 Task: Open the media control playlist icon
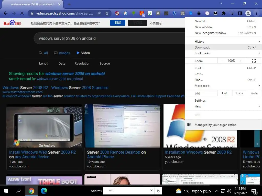tap(232, 13)
